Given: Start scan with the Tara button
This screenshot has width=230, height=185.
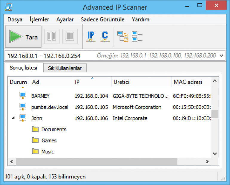Looking at the screenshot, I should 23,37.
